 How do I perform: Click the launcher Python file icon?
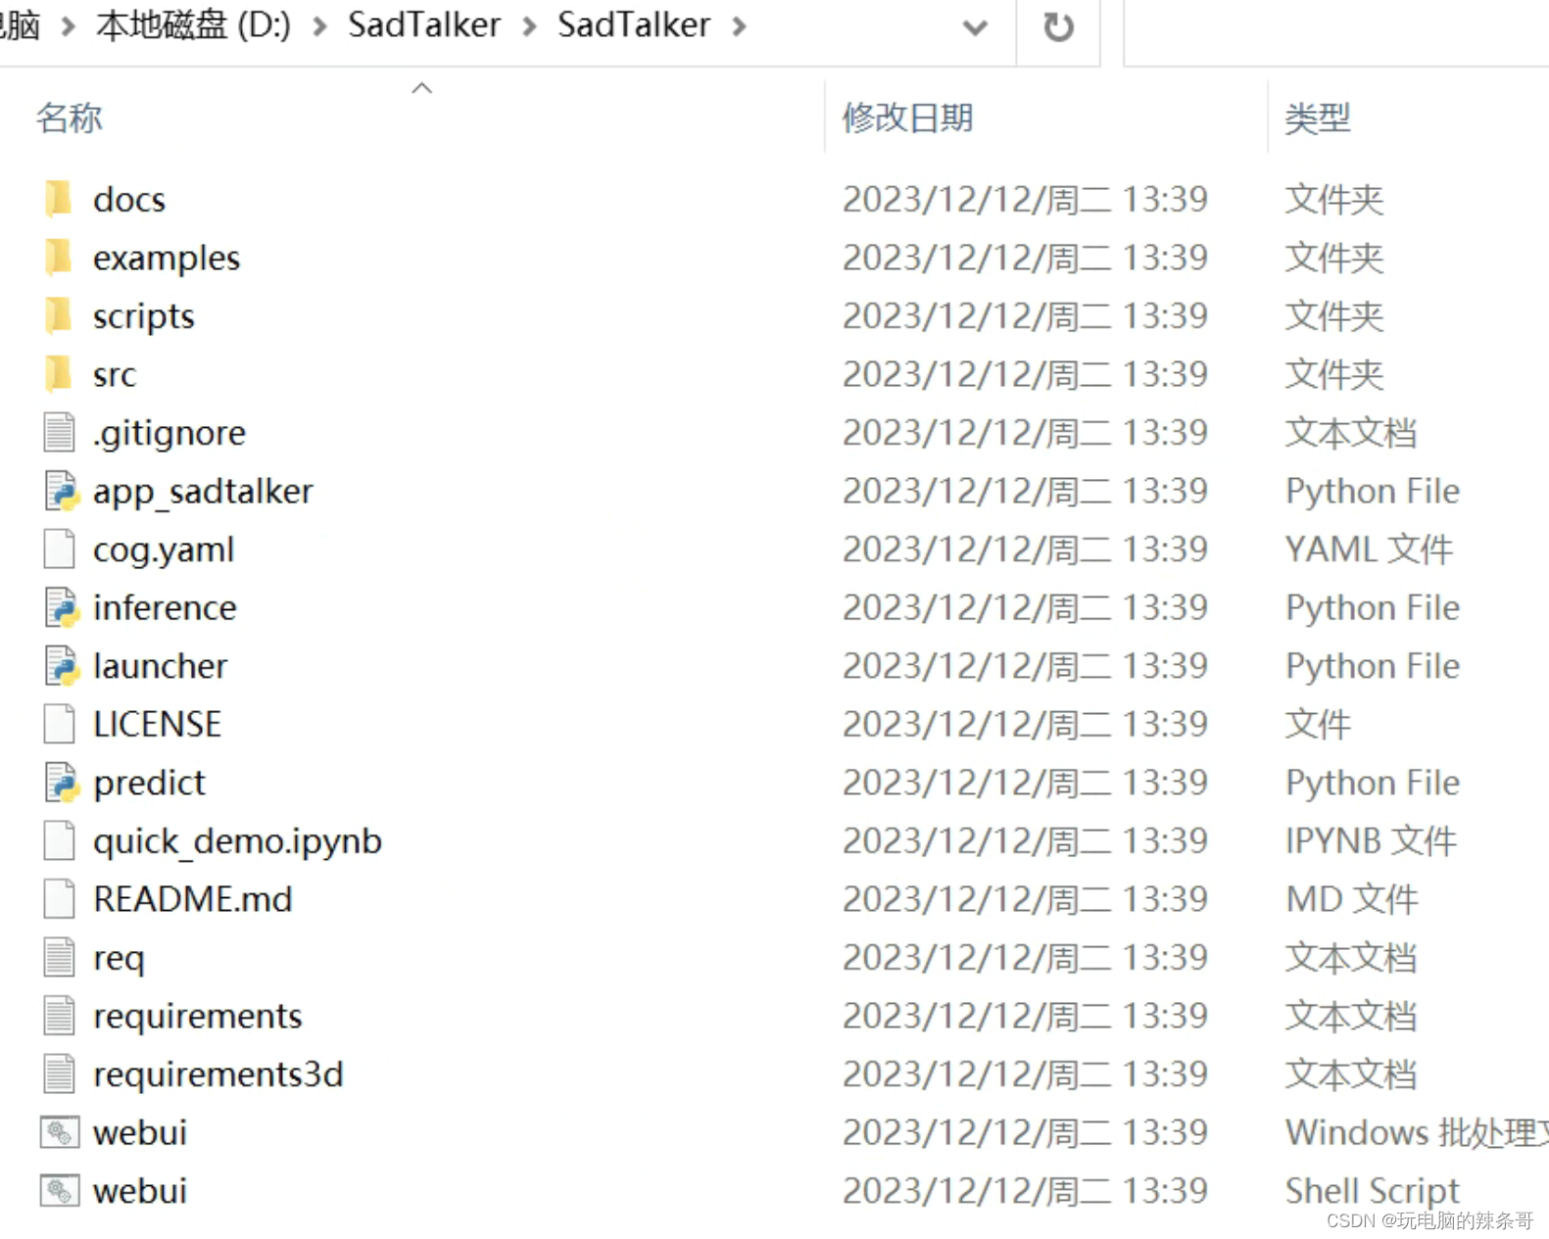tap(61, 666)
